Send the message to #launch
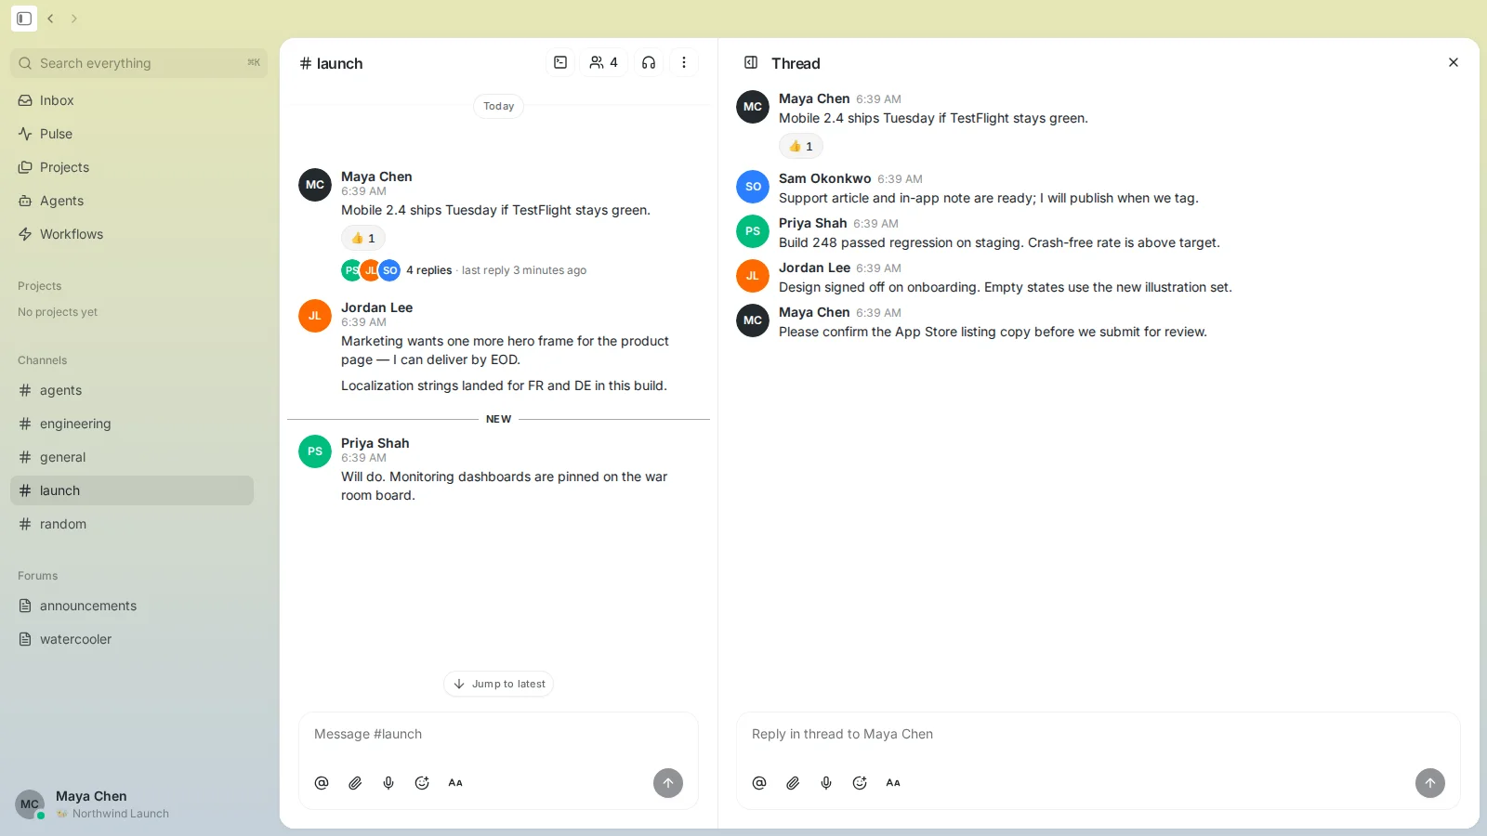 click(x=668, y=783)
